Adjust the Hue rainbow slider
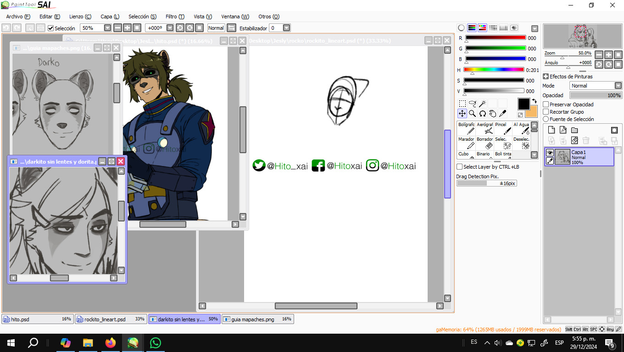 [x=494, y=70]
